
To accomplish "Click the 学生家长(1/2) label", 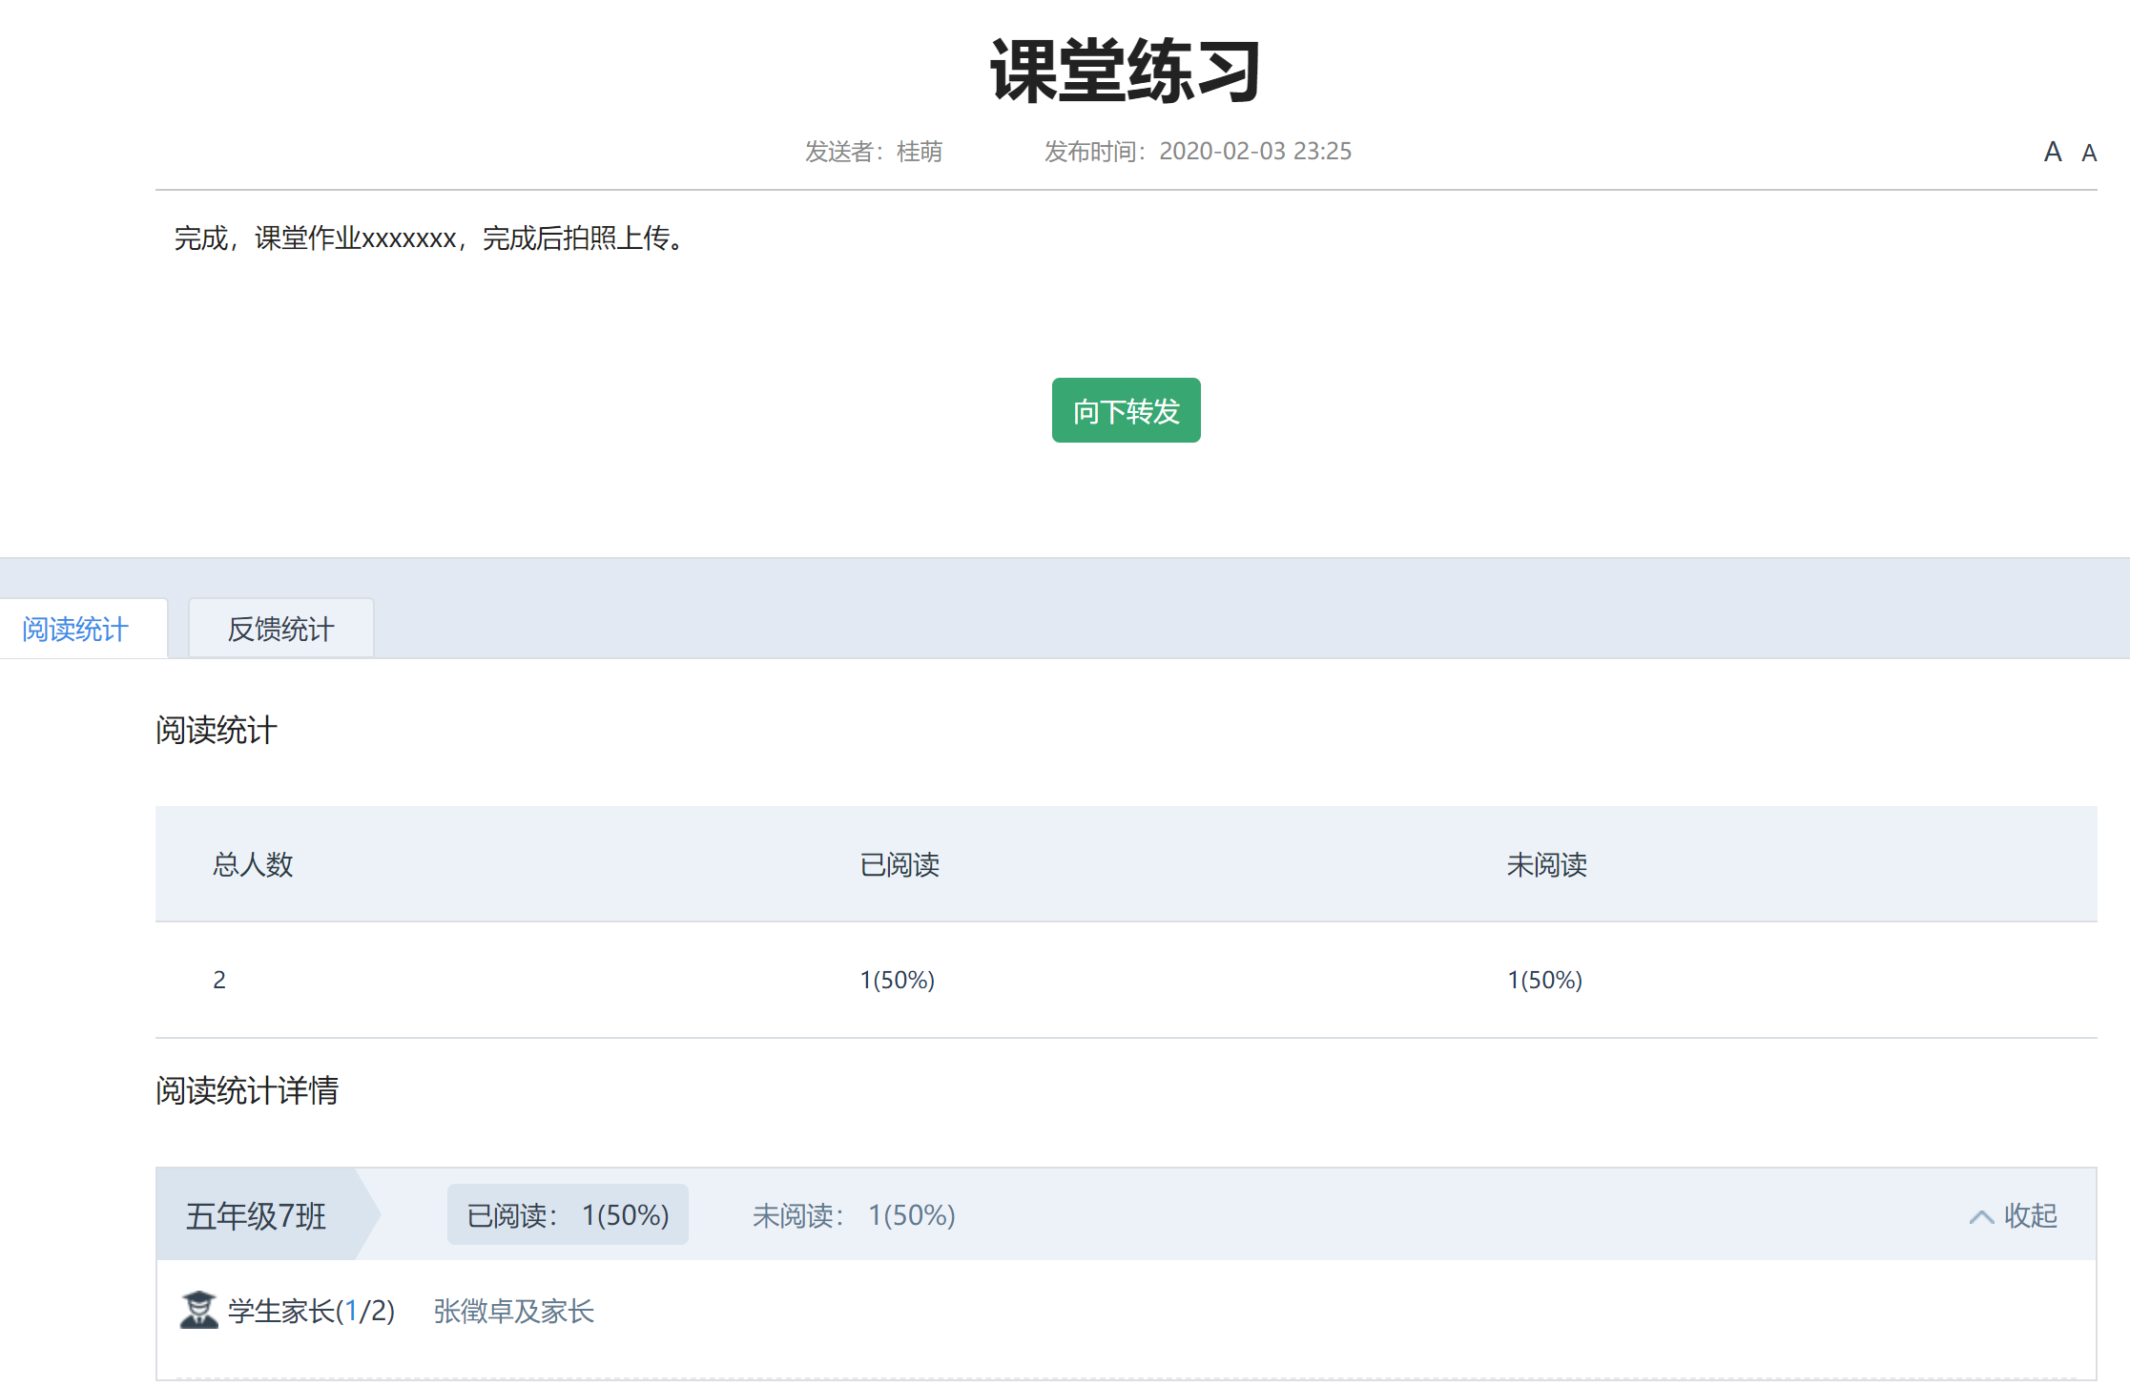I will [311, 1311].
